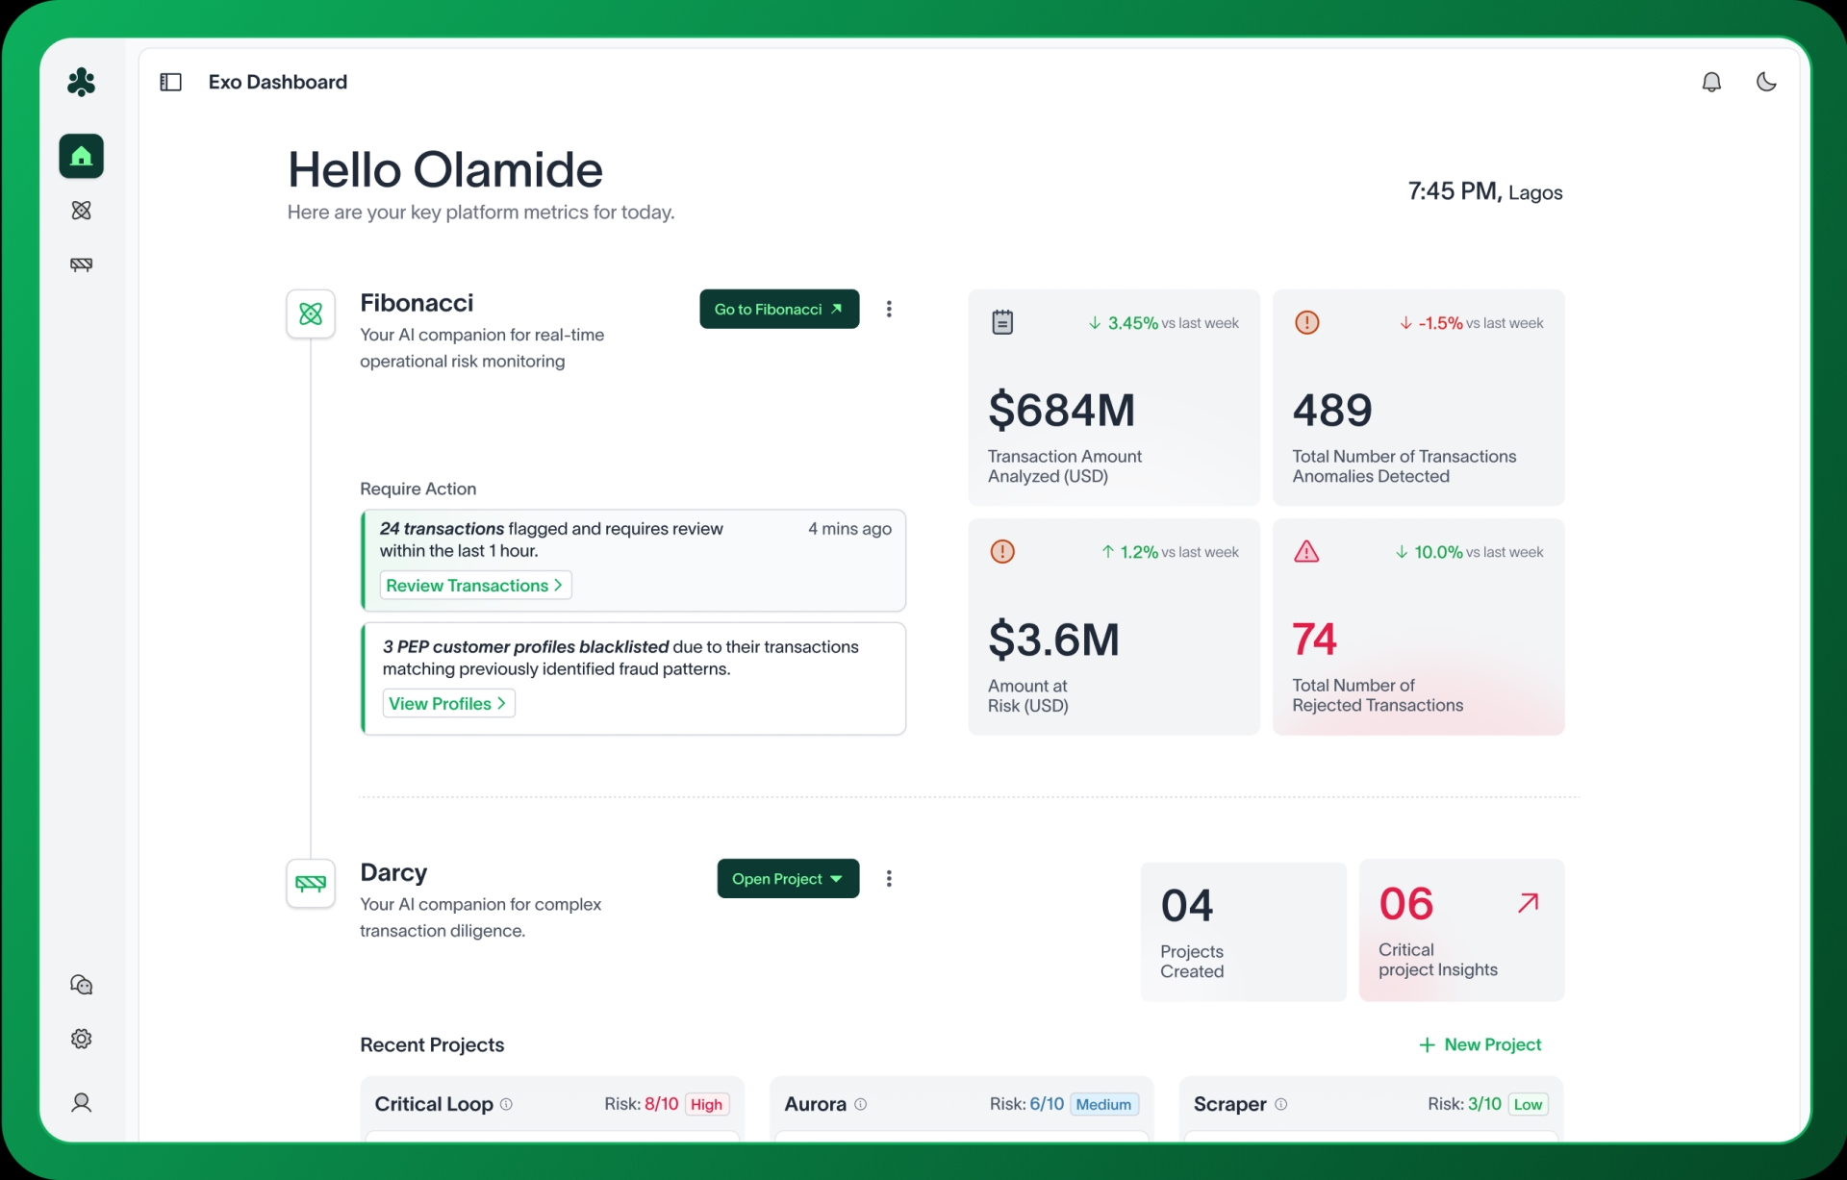Screen dimensions: 1847x1180
Task: Click info icon beside Critical Loop
Action: tap(506, 1104)
